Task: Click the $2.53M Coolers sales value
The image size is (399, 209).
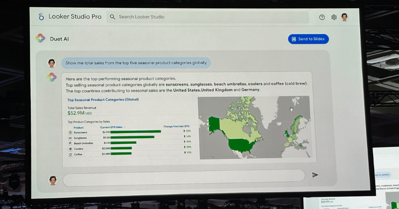Action: [106, 148]
